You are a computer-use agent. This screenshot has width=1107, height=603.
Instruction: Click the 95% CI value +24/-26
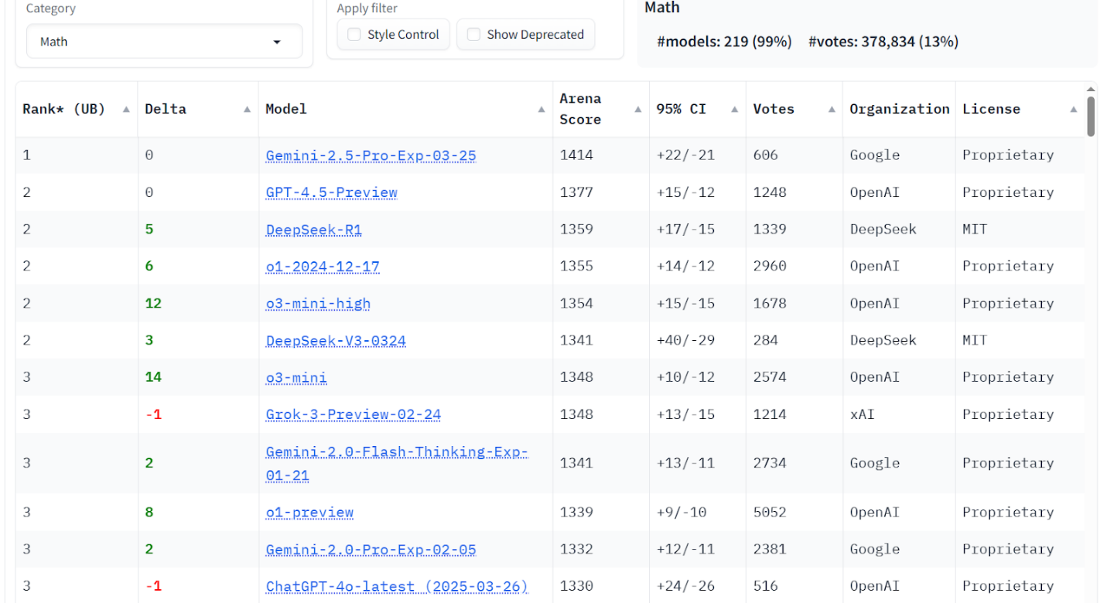(x=685, y=587)
